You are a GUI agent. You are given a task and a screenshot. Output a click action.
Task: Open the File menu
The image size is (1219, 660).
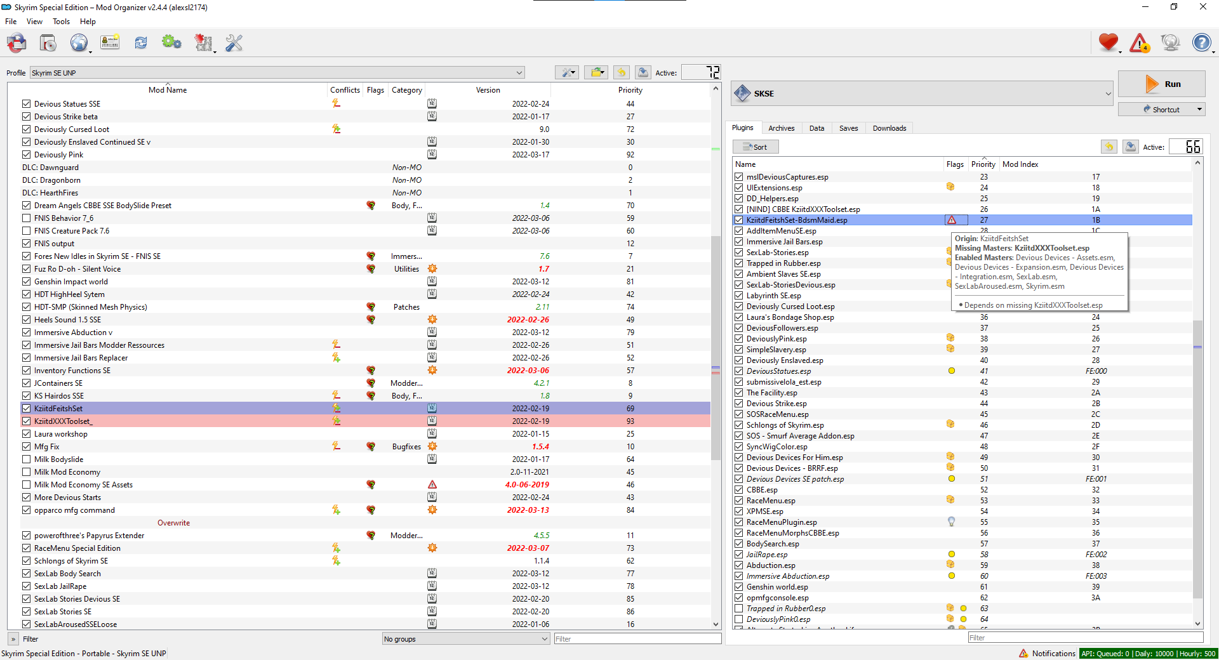(x=11, y=22)
